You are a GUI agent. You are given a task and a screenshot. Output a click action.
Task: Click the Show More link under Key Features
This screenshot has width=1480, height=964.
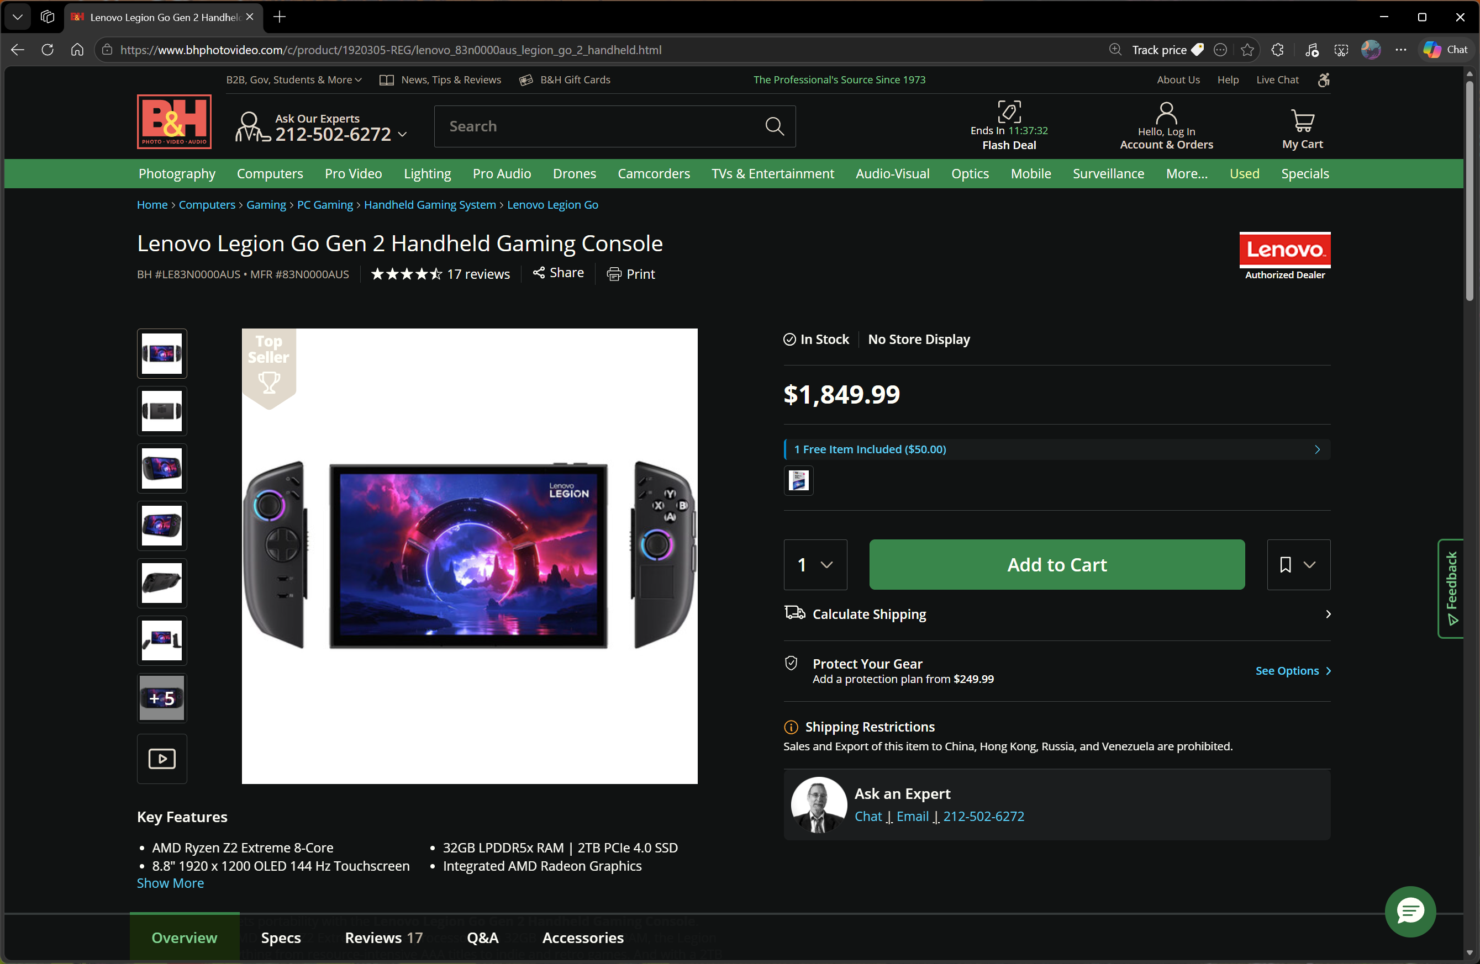pyautogui.click(x=170, y=883)
